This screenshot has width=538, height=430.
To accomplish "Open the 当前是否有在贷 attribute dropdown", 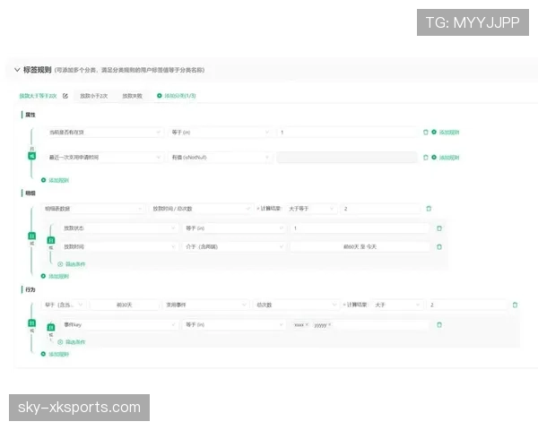I will [104, 132].
